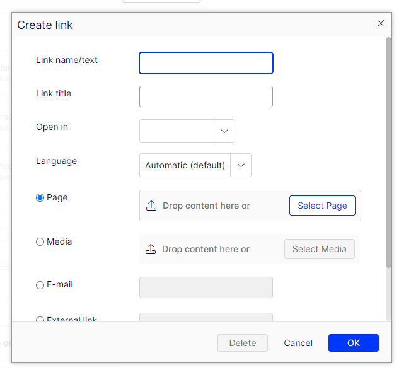Close the Create link dialog
Screen dimensions: 406x377
[x=381, y=23]
